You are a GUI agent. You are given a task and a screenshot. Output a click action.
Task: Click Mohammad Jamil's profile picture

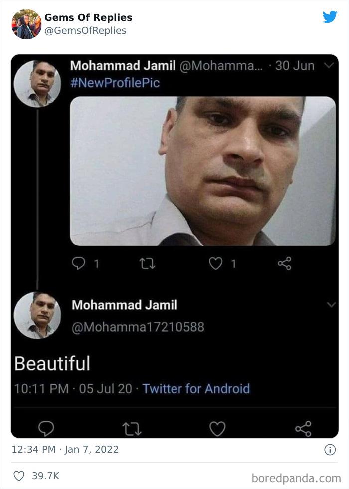36,79
